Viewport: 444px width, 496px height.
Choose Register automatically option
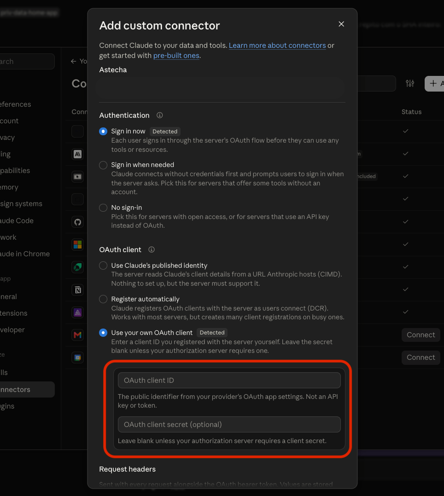[103, 299]
